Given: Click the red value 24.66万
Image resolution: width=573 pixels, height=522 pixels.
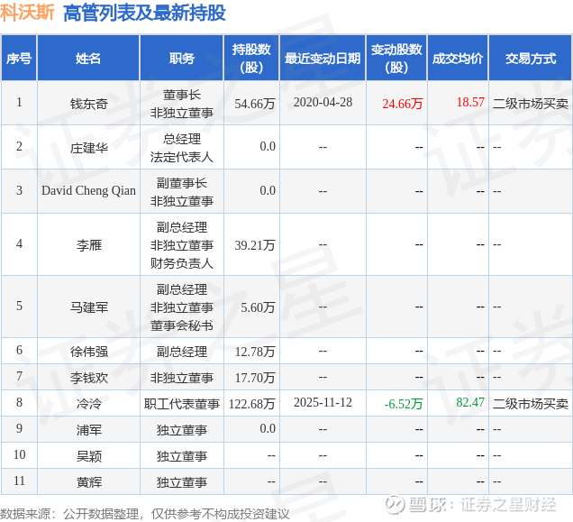Looking at the screenshot, I should (403, 104).
